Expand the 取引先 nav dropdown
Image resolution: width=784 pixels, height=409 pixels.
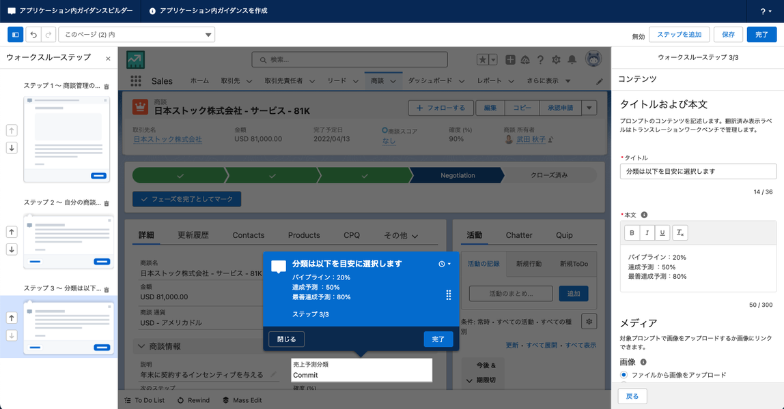click(x=249, y=81)
